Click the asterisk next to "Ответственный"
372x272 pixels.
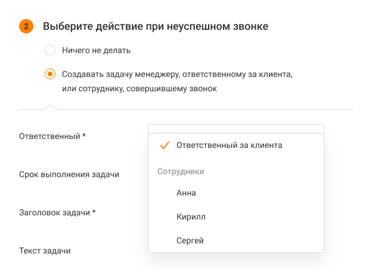tap(84, 135)
